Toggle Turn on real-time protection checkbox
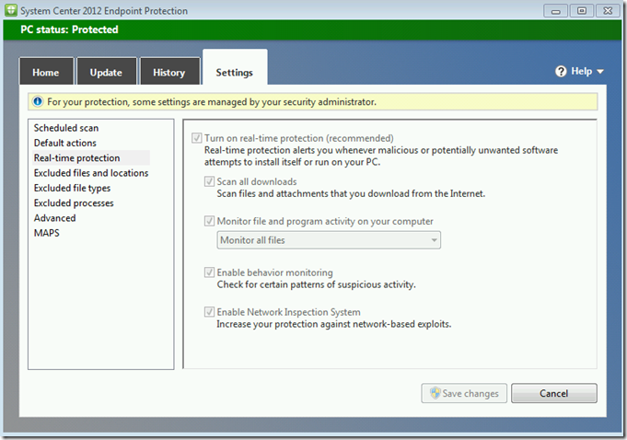Screen dimensions: 627x440 [x=197, y=138]
